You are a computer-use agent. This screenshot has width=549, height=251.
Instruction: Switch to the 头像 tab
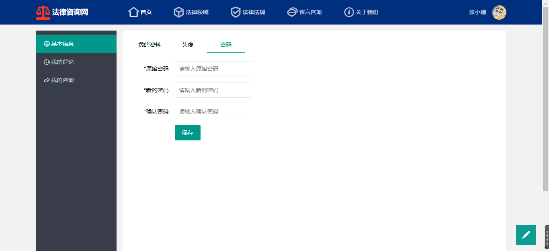coord(188,45)
